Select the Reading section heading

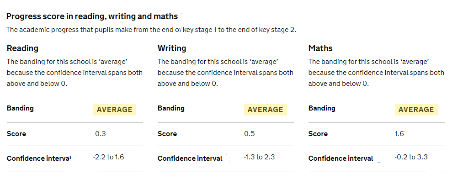pyautogui.click(x=22, y=48)
